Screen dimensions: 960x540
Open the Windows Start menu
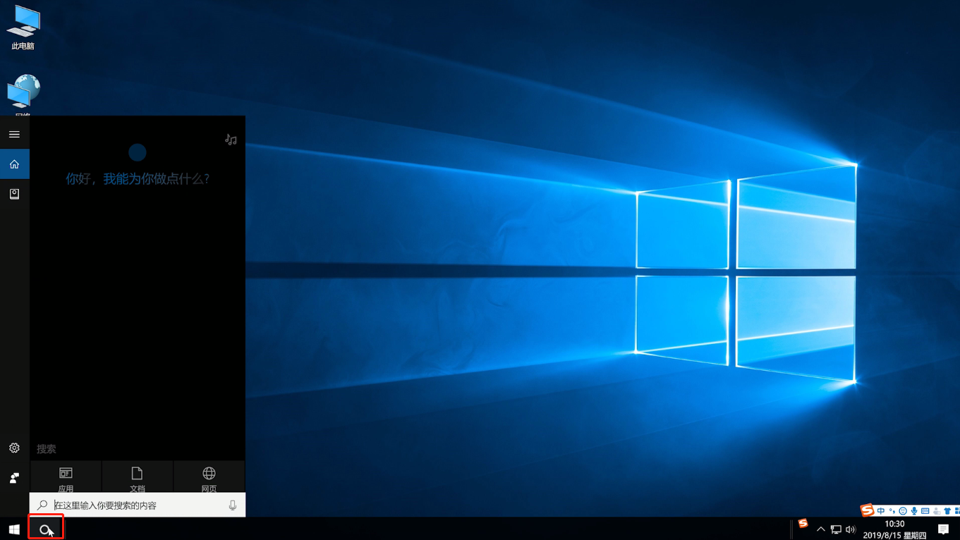[x=14, y=529]
